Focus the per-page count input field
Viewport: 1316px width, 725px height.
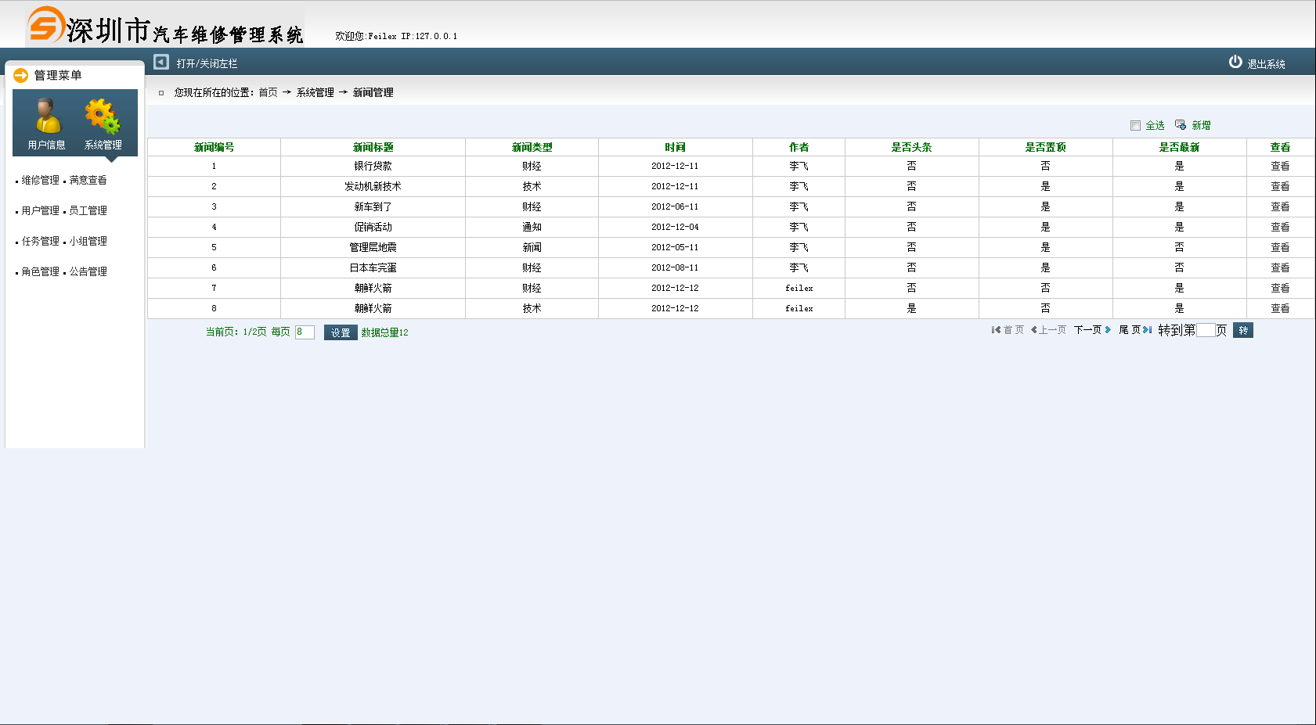pyautogui.click(x=305, y=332)
